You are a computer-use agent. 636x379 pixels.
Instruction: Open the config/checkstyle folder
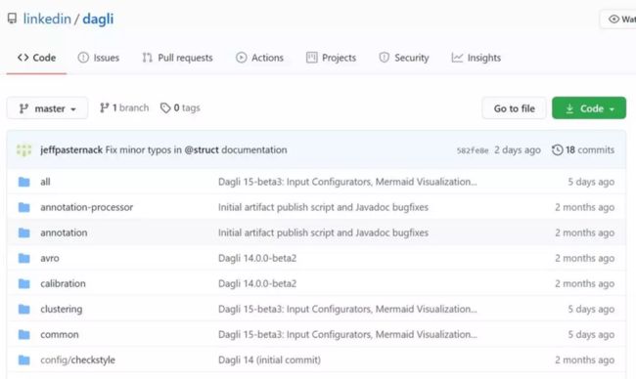coord(78,359)
